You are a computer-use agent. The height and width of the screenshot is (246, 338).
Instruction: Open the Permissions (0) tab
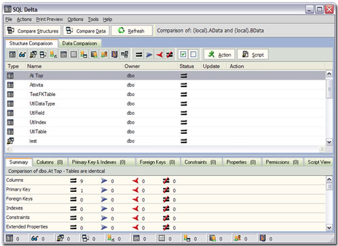(282, 162)
